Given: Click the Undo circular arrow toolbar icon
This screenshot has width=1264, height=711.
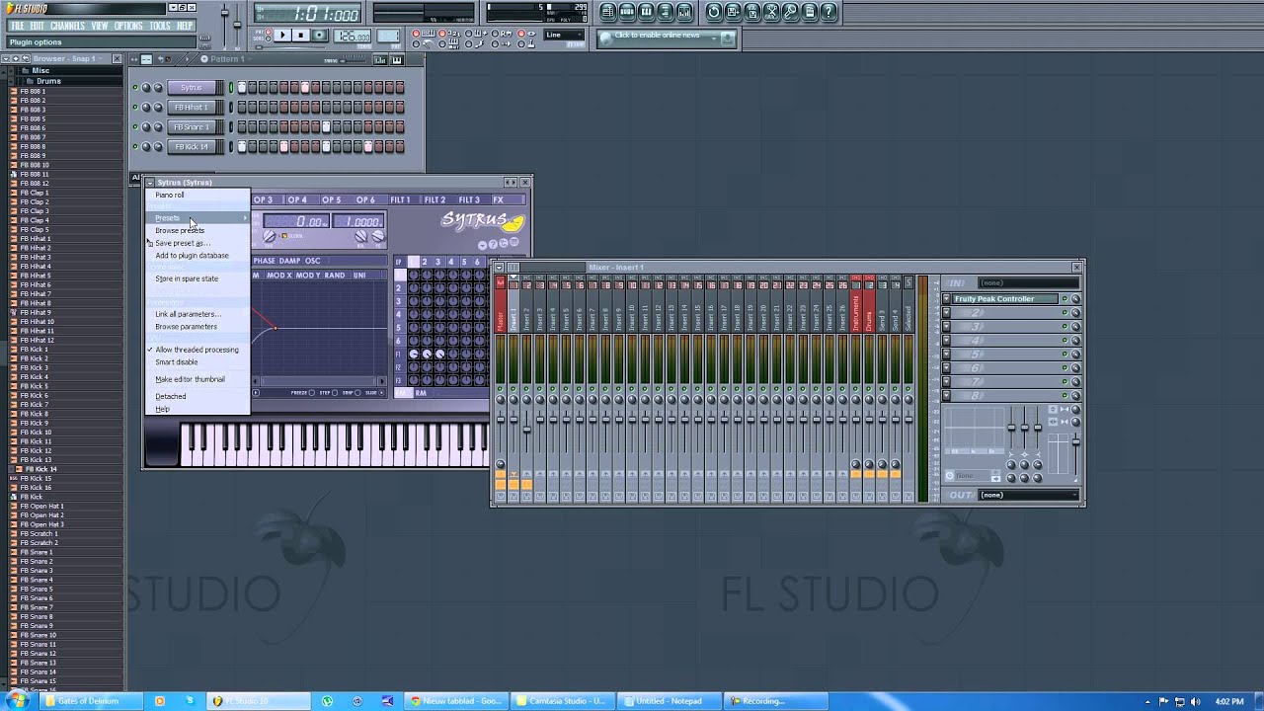Looking at the screenshot, I should coord(714,12).
